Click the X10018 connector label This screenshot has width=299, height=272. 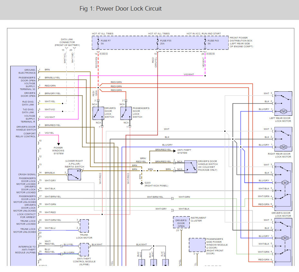pos(211,54)
